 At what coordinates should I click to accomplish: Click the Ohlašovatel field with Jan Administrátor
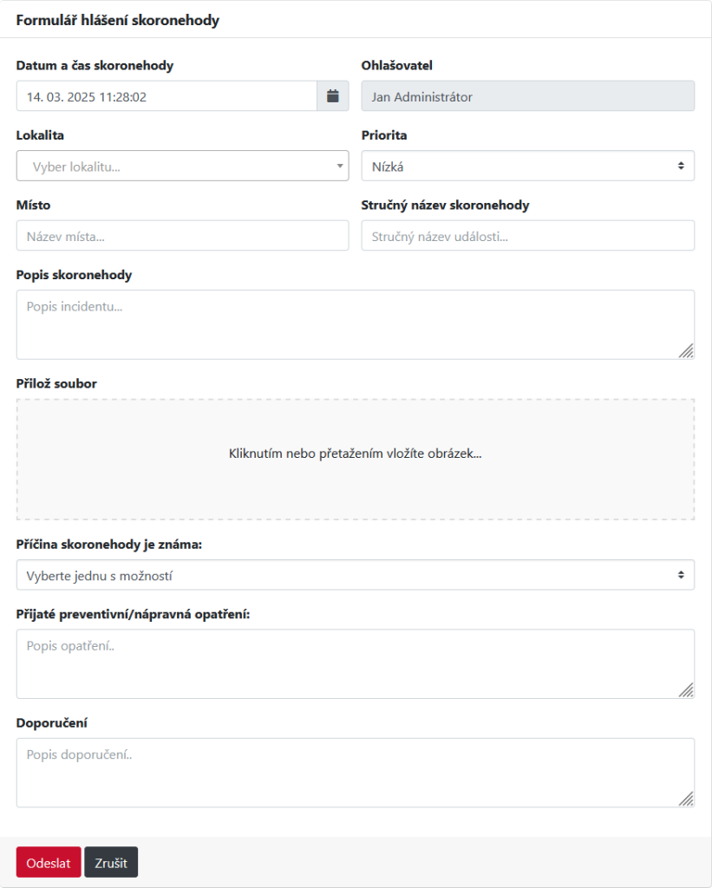(527, 96)
